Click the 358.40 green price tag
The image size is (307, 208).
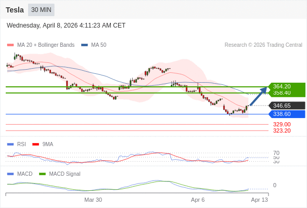(287, 93)
